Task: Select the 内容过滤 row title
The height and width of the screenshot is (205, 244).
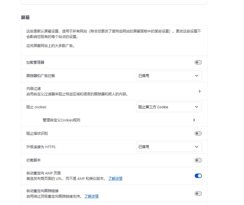Action: 33,89
